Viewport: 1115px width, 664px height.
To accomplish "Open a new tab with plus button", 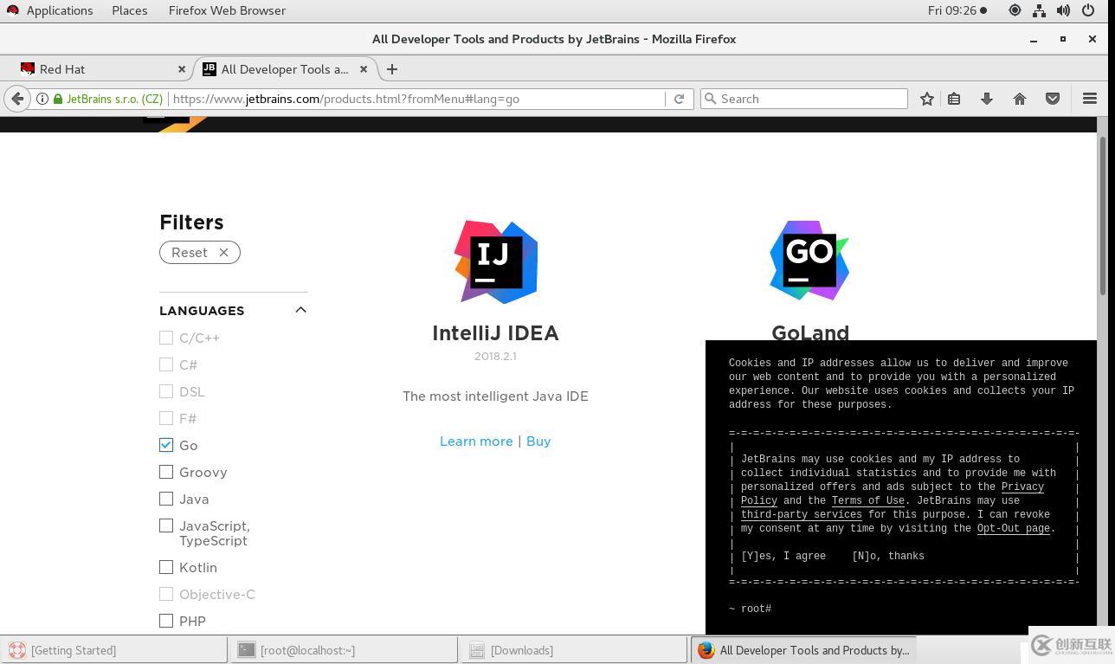I will pos(392,69).
